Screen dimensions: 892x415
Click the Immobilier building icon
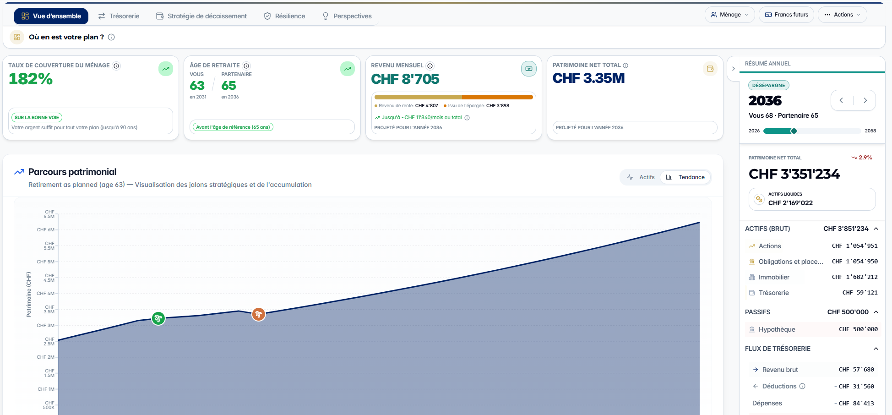[x=752, y=277]
